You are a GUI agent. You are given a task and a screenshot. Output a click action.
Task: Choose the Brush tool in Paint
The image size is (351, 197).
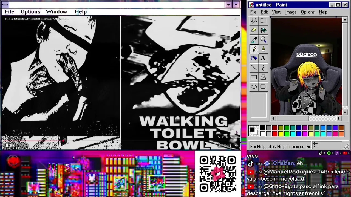click(x=263, y=49)
